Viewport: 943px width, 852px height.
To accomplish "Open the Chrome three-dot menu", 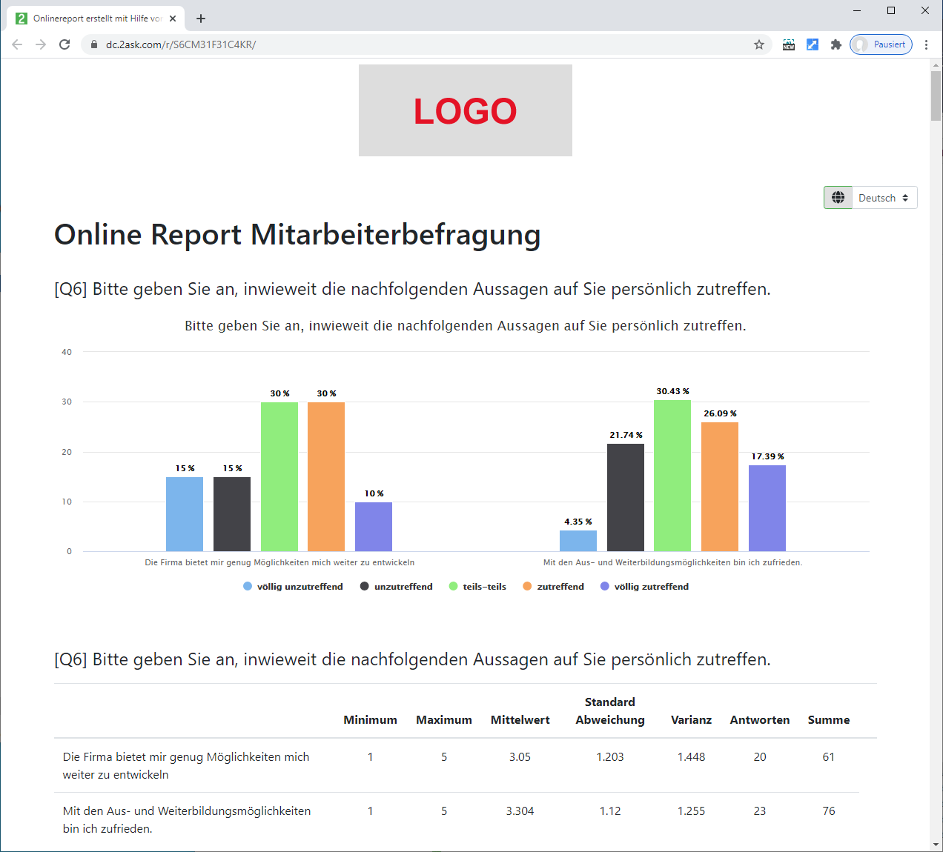I will (927, 44).
